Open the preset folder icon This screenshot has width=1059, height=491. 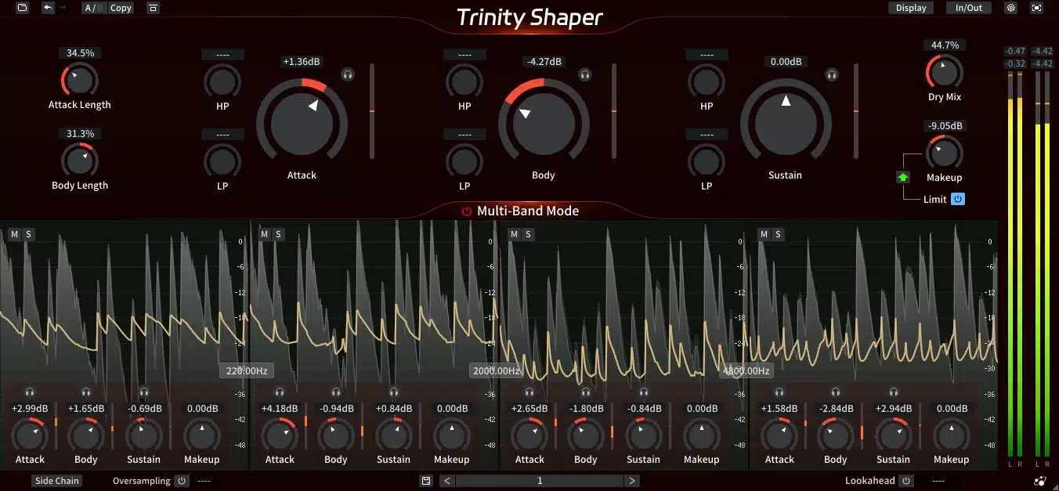[22, 8]
